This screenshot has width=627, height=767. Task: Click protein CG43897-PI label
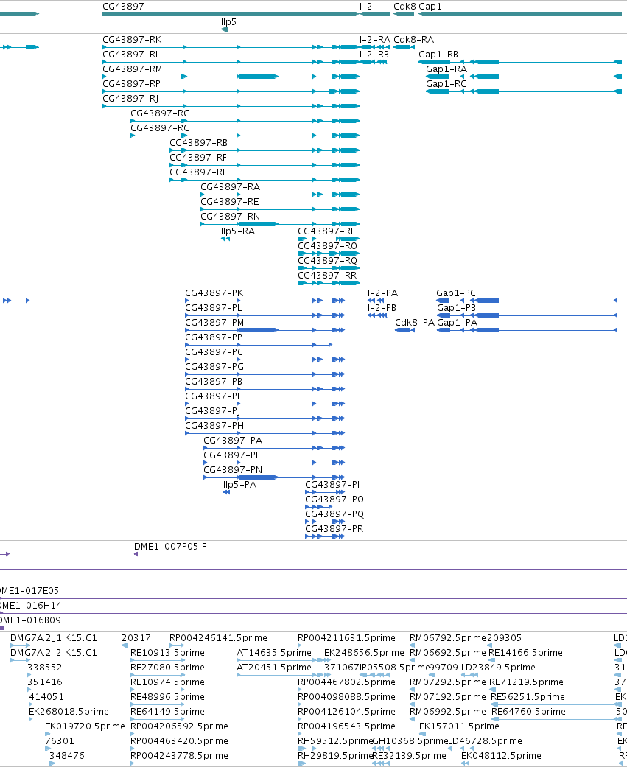(332, 484)
